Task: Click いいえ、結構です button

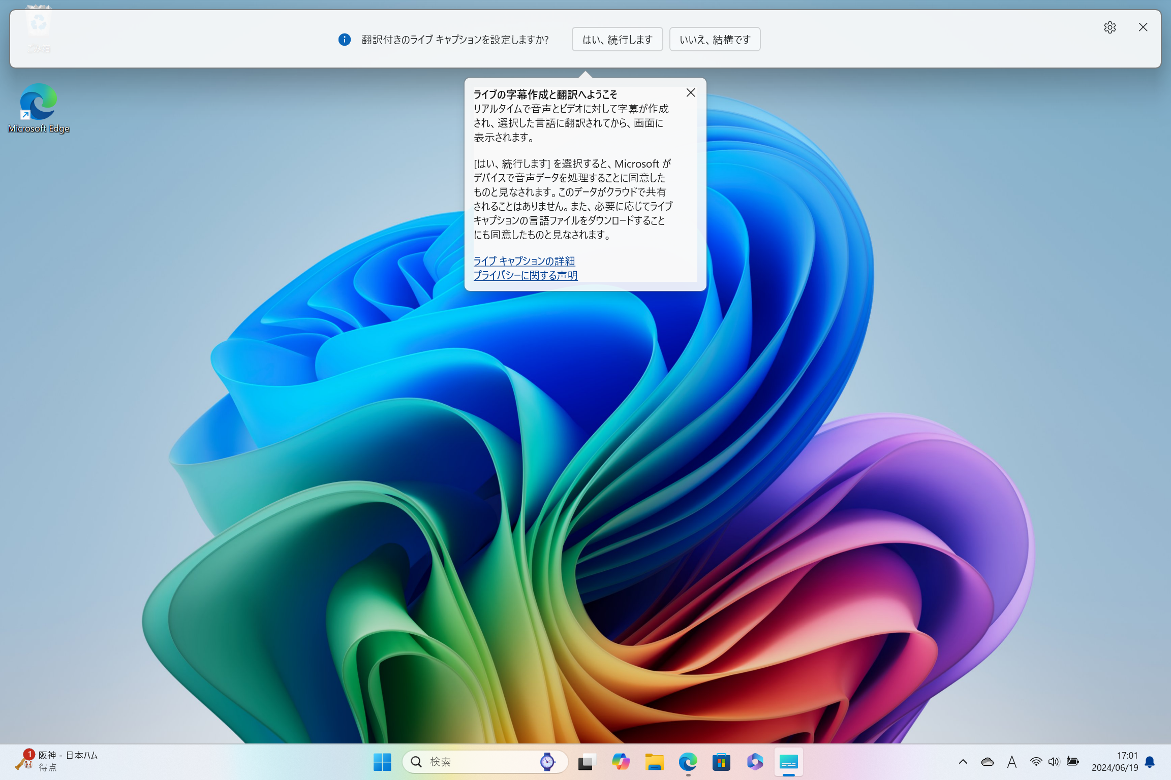Action: (x=715, y=40)
